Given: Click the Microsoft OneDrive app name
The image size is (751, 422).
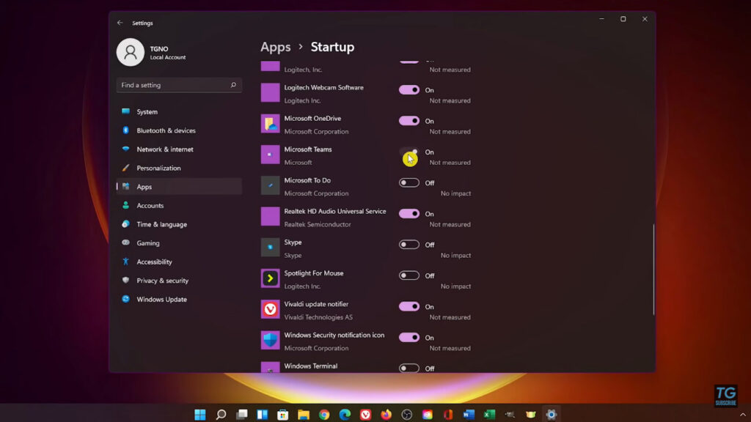Looking at the screenshot, I should [x=312, y=118].
